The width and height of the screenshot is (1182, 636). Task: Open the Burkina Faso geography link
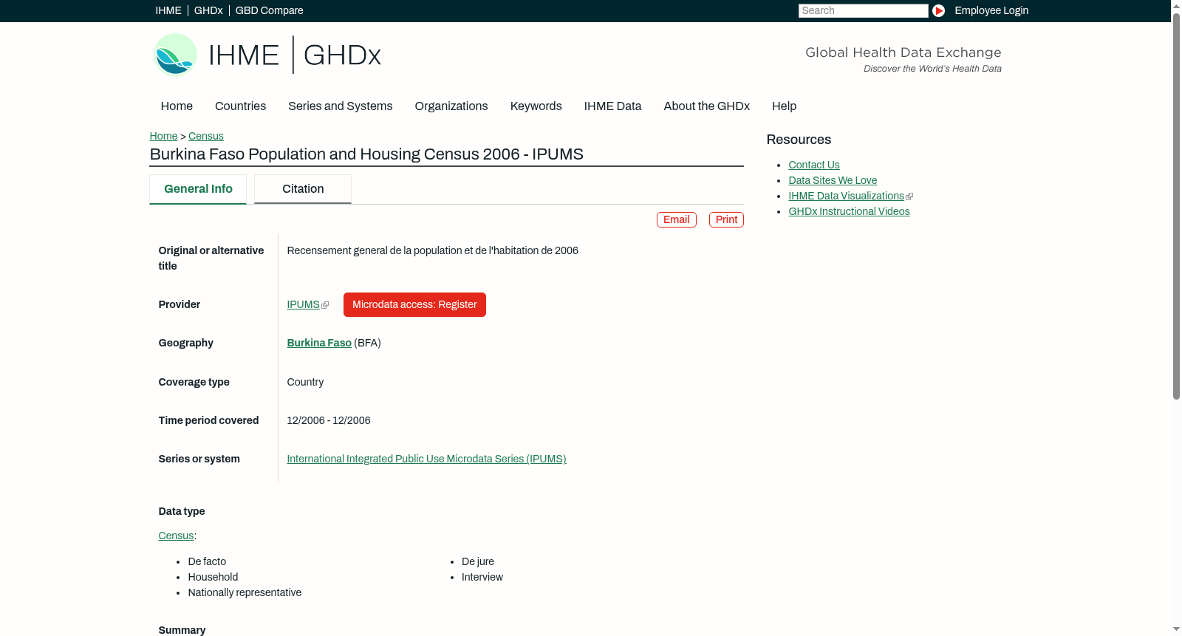(319, 343)
